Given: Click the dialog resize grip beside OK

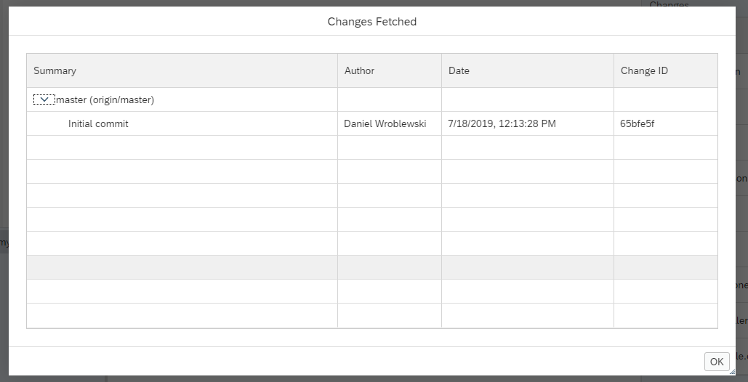Looking at the screenshot, I should pos(732,372).
